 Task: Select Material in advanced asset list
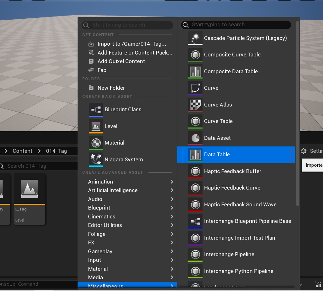(x=127, y=269)
